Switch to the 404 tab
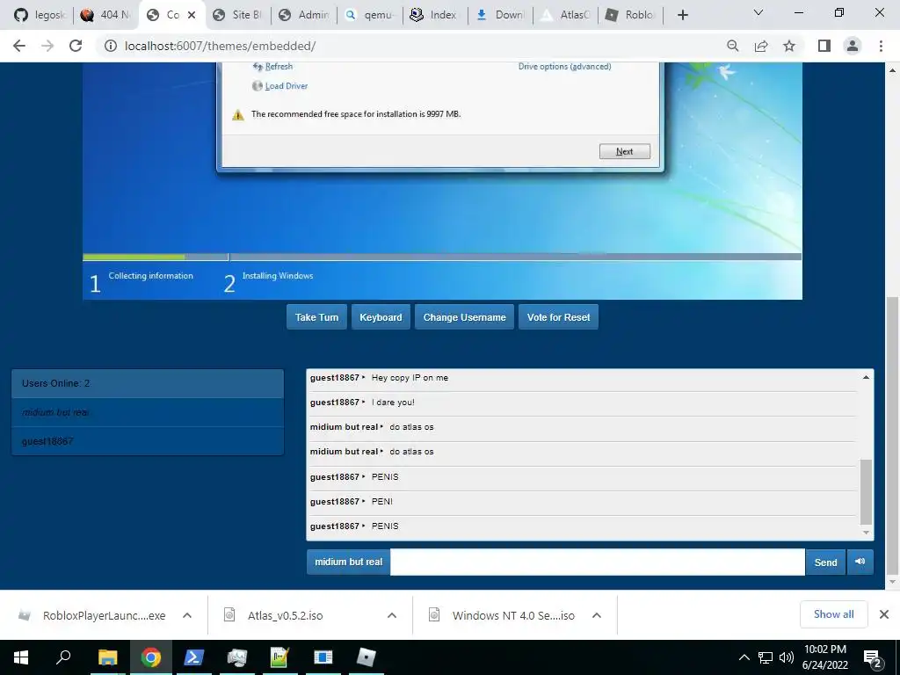The height and width of the screenshot is (675, 900). pyautogui.click(x=105, y=15)
